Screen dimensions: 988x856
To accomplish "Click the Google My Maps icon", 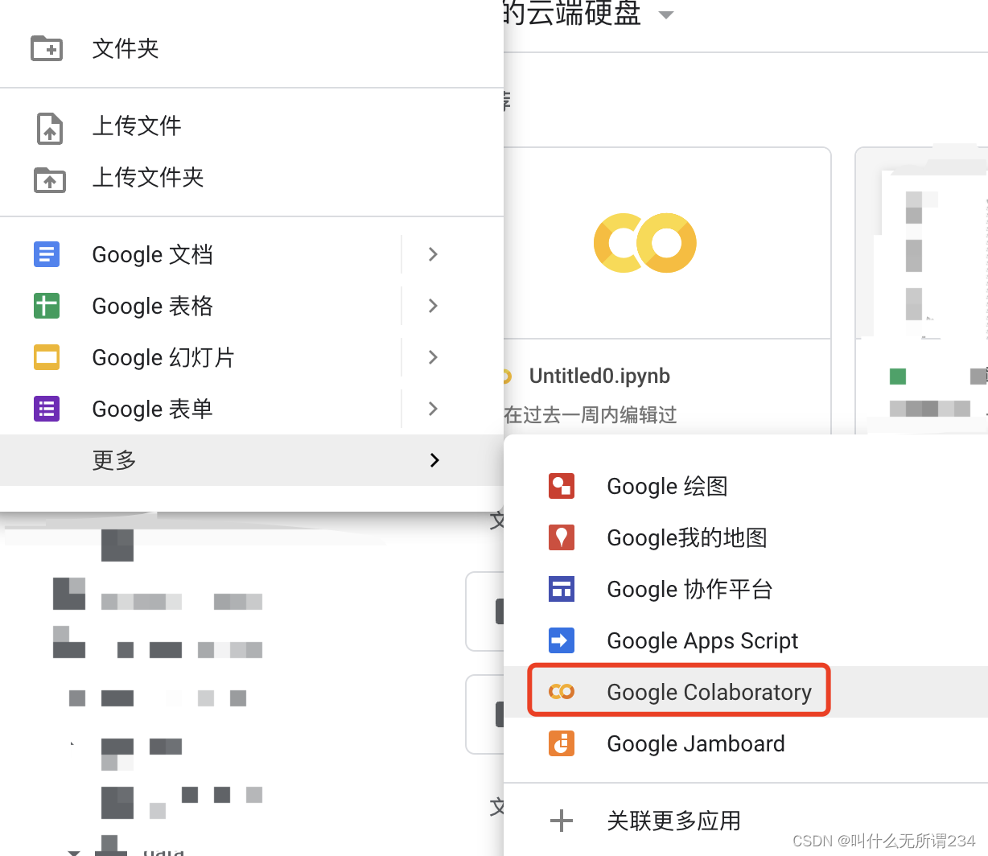I will tap(562, 537).
